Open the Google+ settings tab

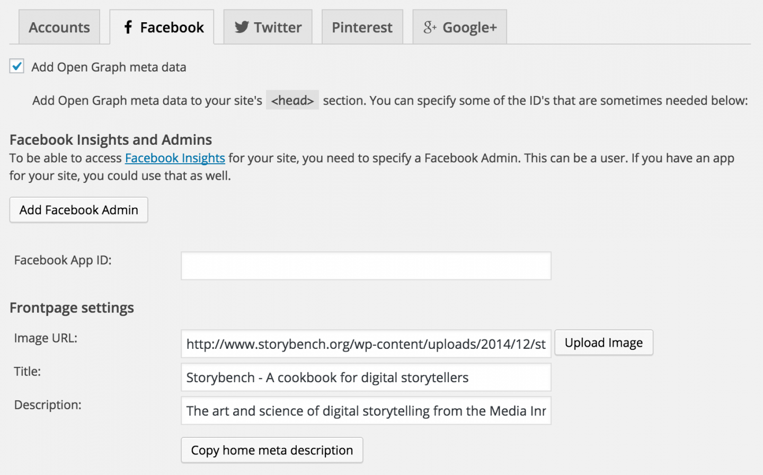click(x=459, y=27)
